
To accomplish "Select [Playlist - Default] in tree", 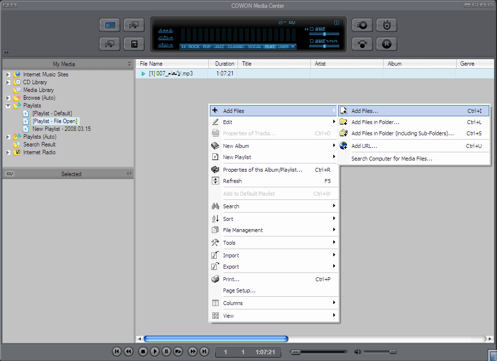I will [52, 113].
